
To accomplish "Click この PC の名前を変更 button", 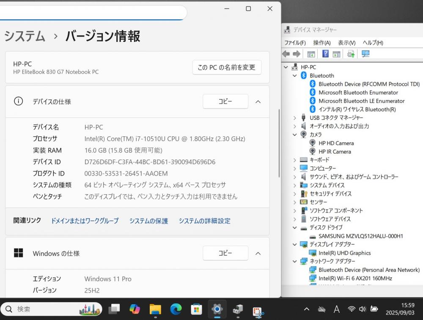I will pyautogui.click(x=227, y=67).
